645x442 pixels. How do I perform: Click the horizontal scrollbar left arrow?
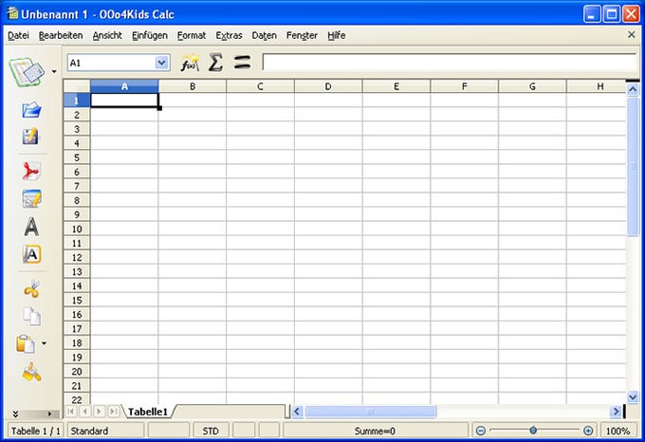click(297, 411)
